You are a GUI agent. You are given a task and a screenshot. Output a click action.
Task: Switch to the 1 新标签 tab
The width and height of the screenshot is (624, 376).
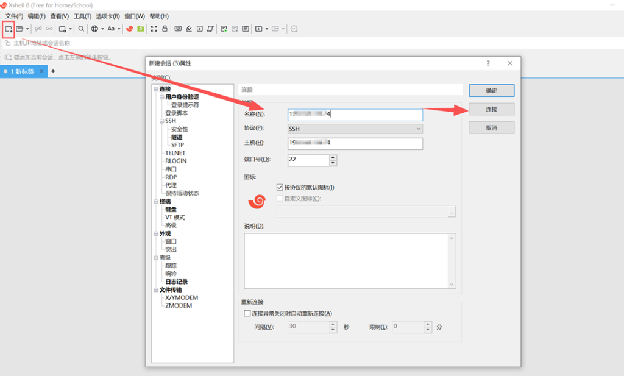(x=23, y=71)
